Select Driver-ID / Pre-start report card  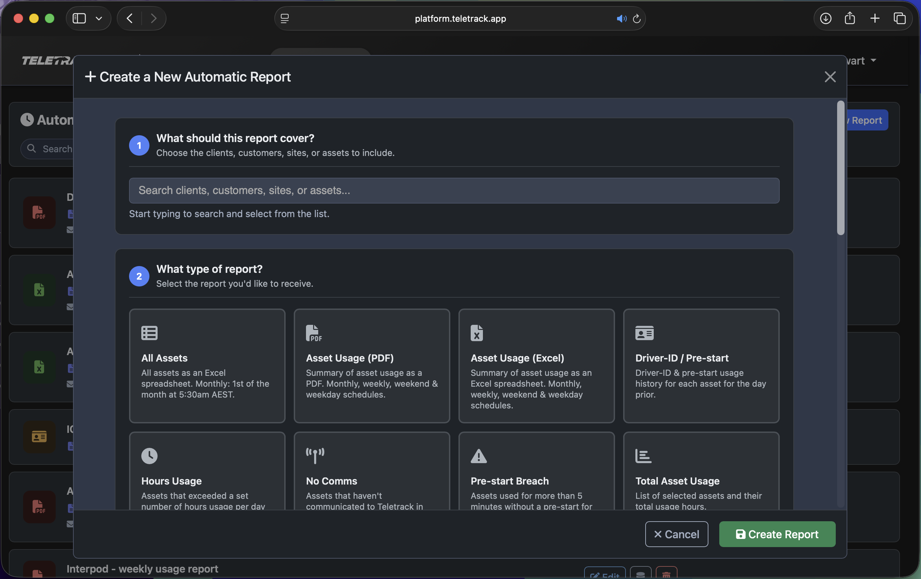[x=701, y=366]
